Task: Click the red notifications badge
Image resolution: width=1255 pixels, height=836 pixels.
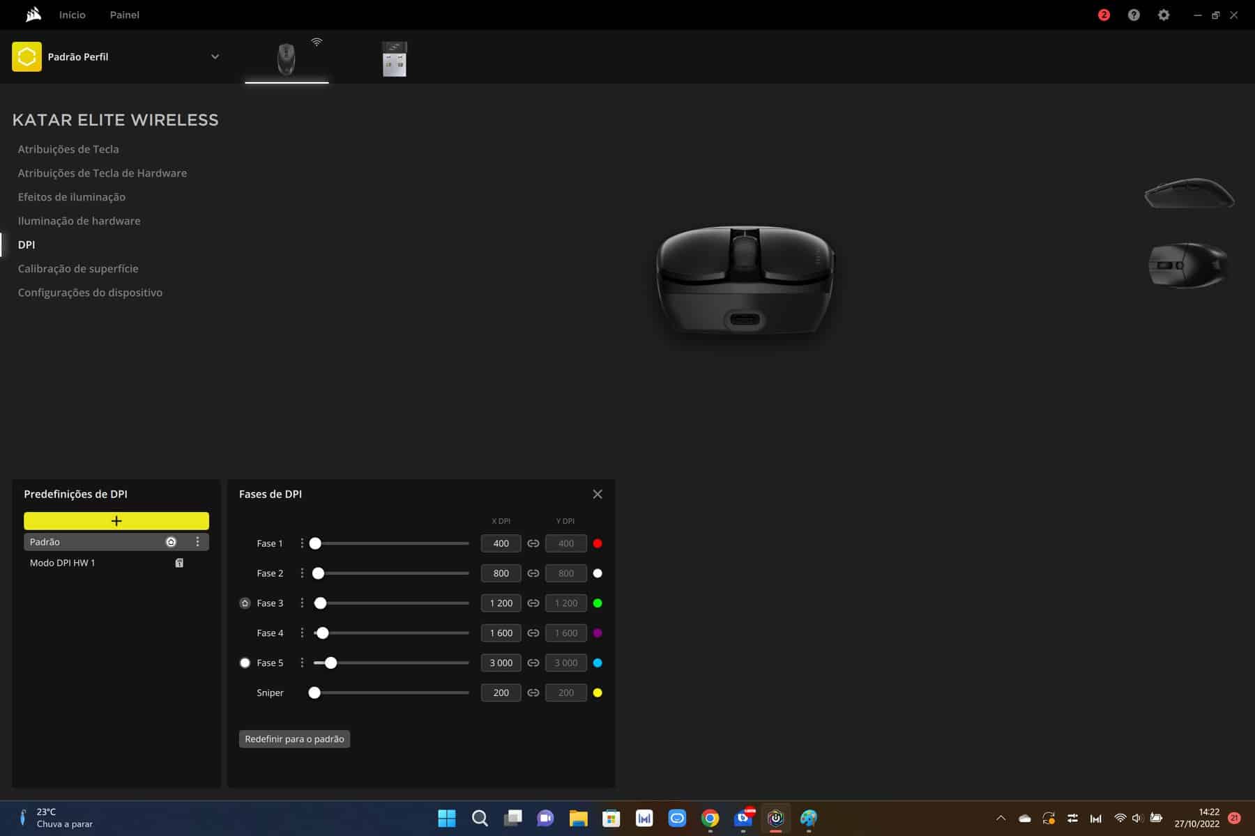Action: click(1104, 15)
